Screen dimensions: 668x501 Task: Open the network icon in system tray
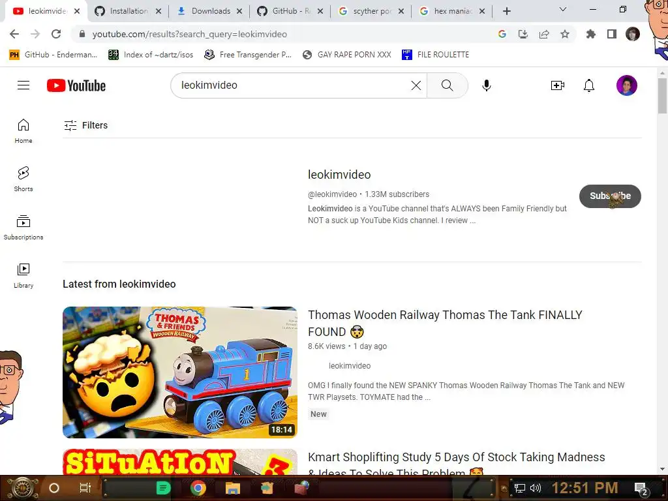click(x=520, y=488)
